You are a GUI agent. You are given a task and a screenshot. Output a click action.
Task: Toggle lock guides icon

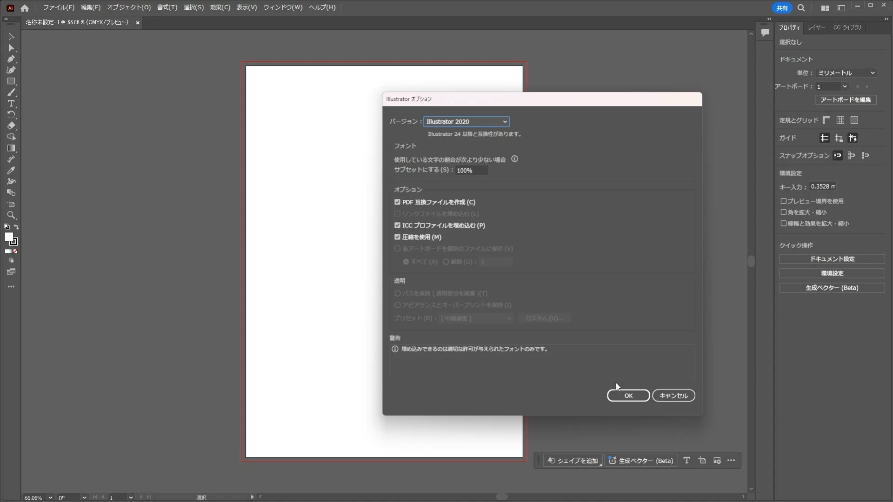839,138
